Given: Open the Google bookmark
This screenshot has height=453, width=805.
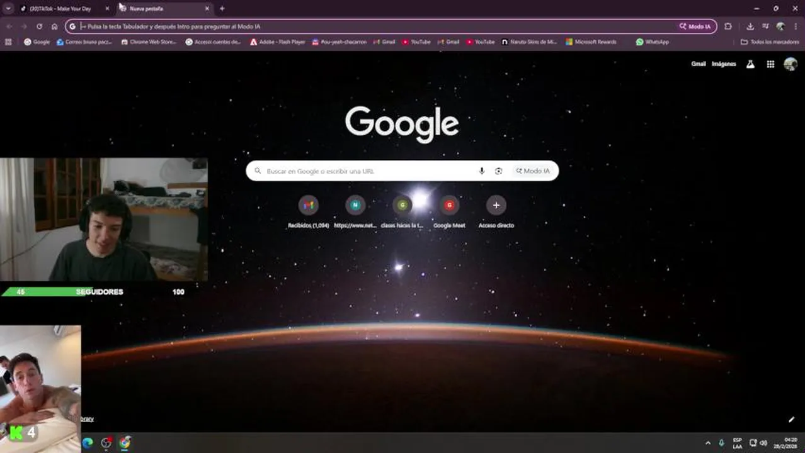Looking at the screenshot, I should 37,42.
